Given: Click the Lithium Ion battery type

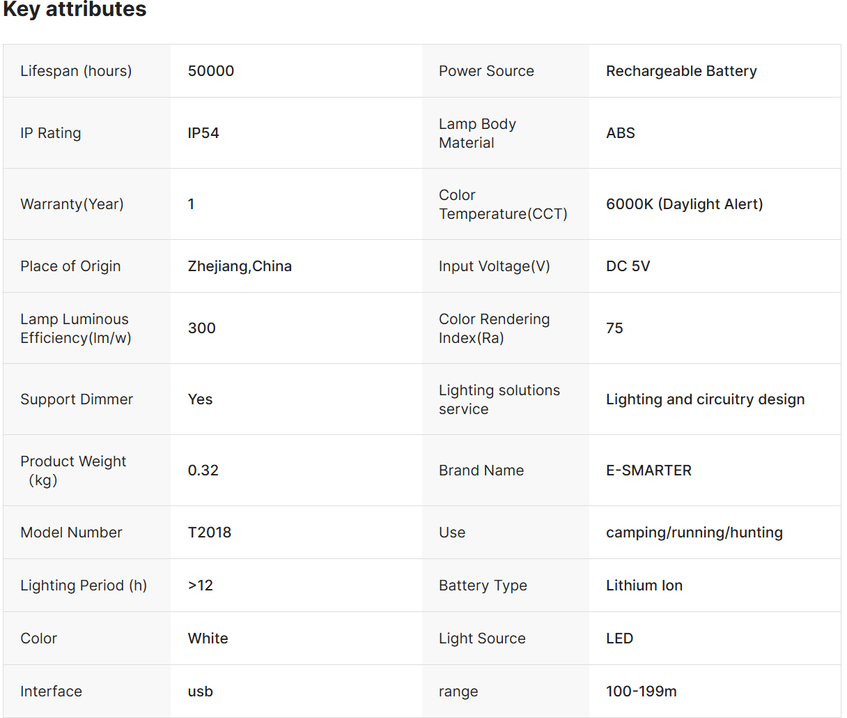Looking at the screenshot, I should pyautogui.click(x=644, y=586).
